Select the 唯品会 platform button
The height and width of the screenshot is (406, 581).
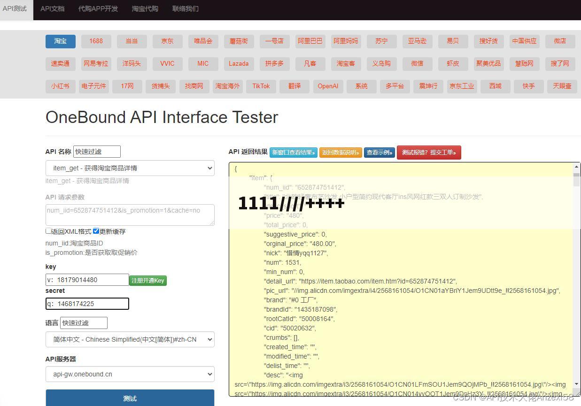(203, 41)
